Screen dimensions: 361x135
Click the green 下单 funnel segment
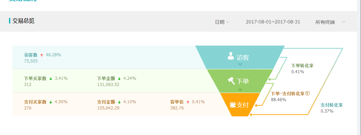[x=240, y=81]
